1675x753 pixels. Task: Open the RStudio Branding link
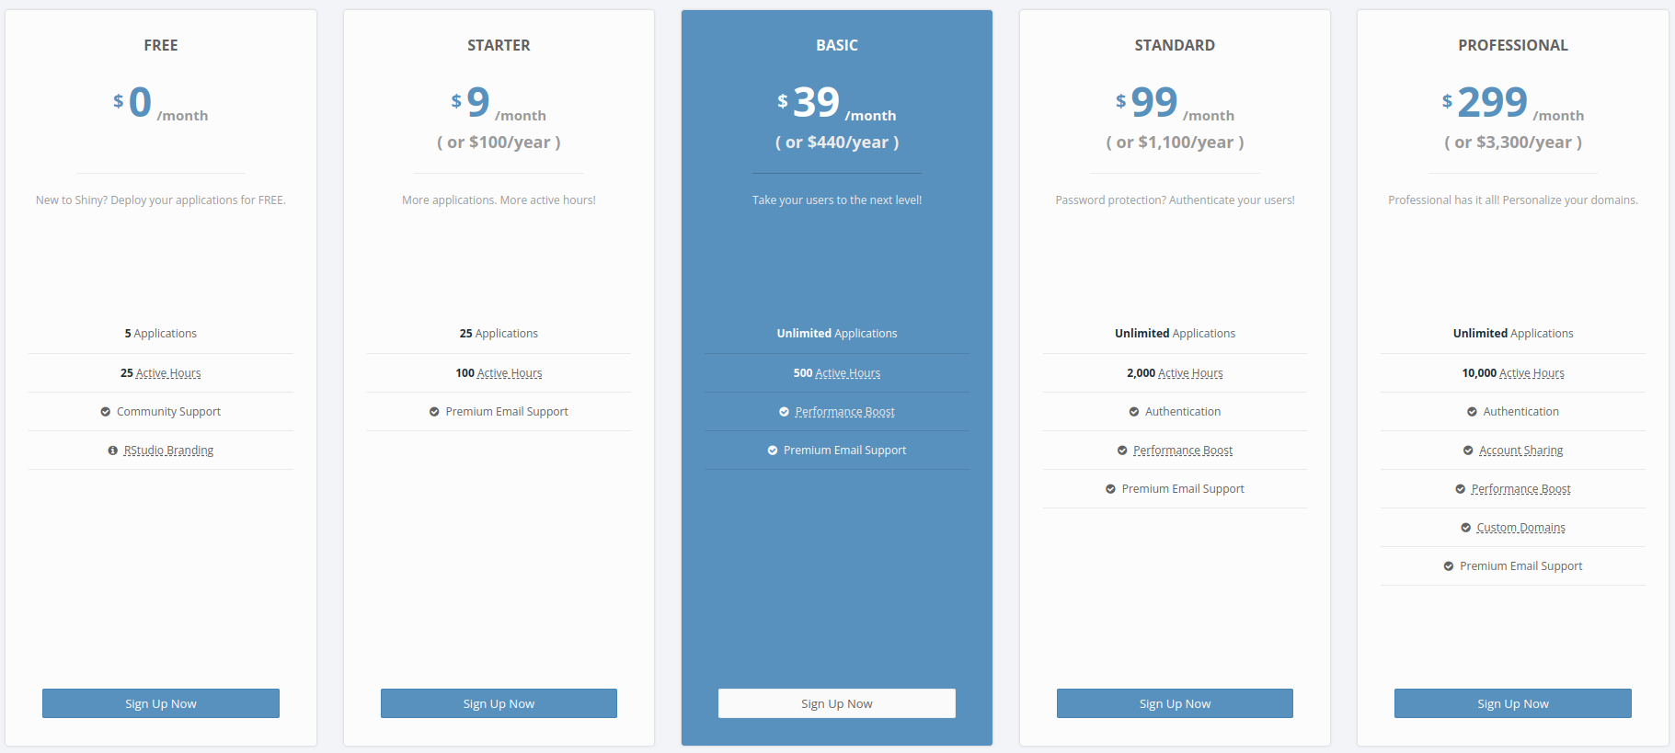point(168,451)
